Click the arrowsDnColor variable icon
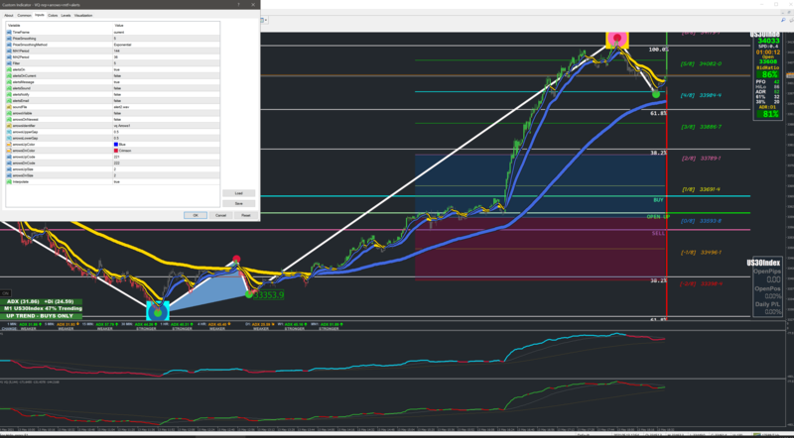Viewport: 794px width, 438px height. [x=9, y=151]
